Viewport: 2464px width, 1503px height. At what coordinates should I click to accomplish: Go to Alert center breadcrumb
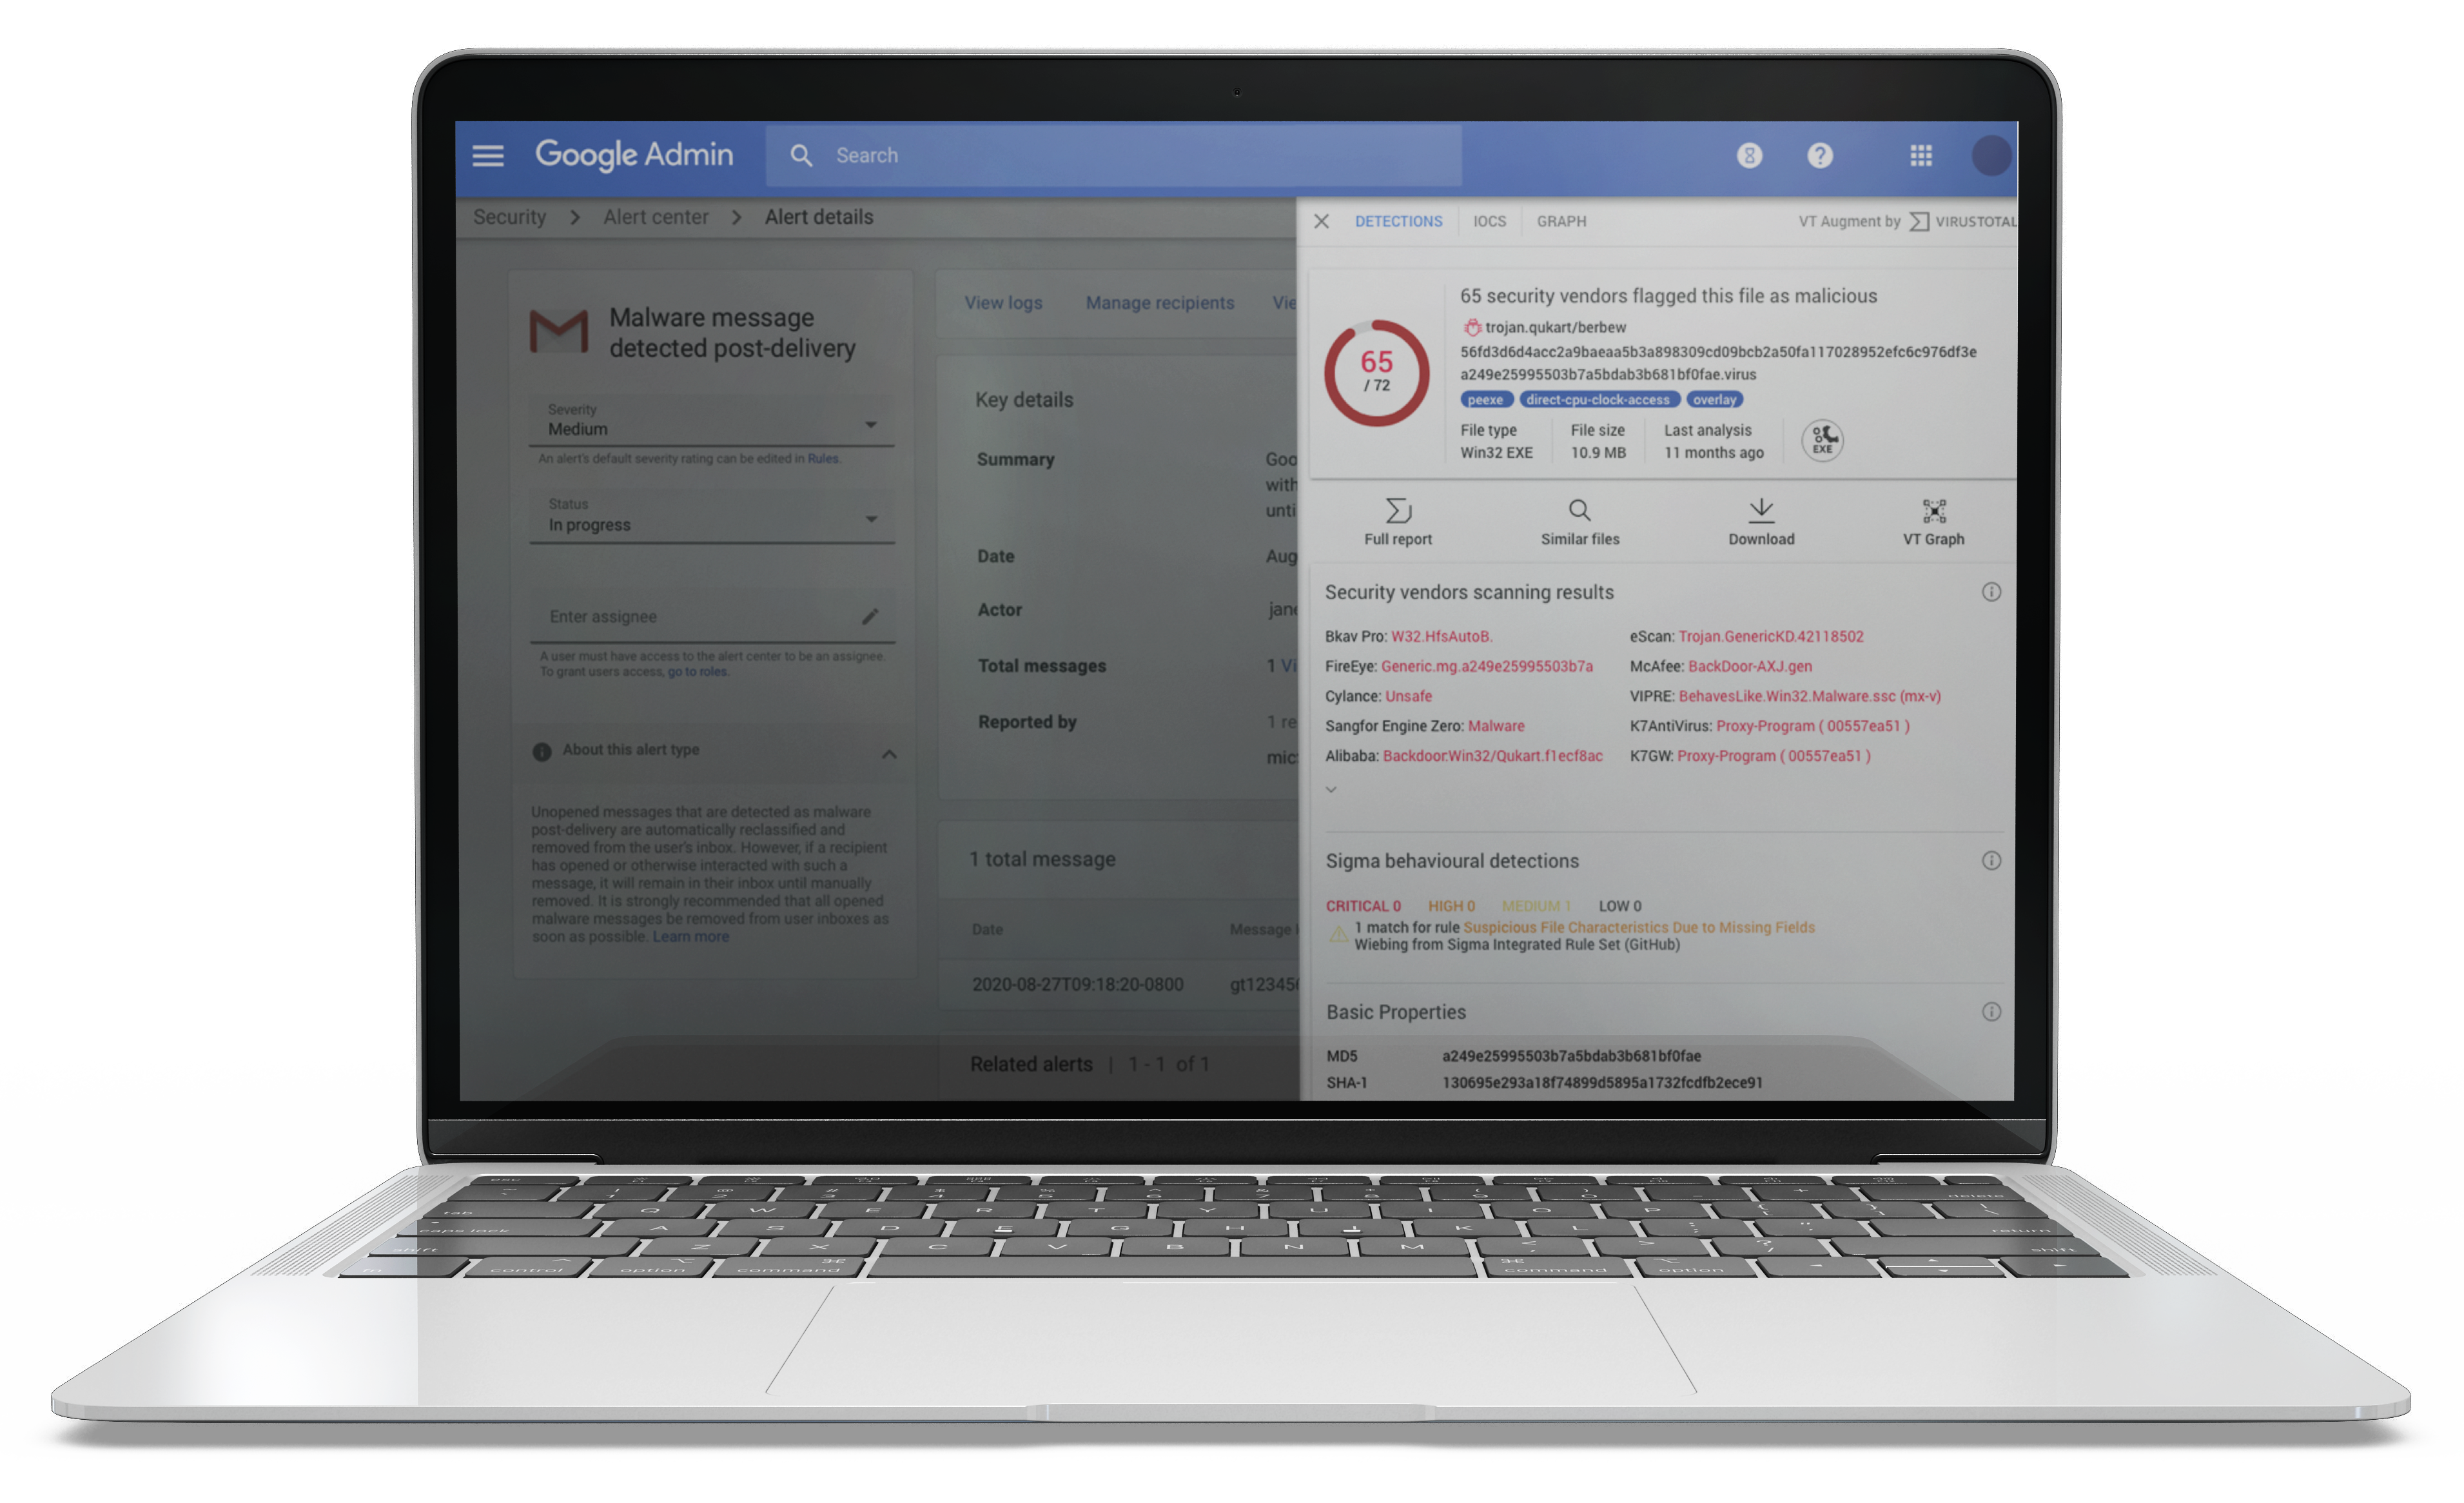point(656,217)
